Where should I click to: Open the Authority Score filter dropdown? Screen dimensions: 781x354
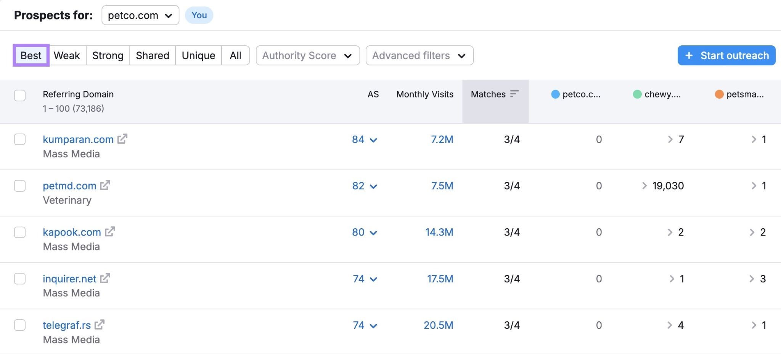tap(307, 55)
